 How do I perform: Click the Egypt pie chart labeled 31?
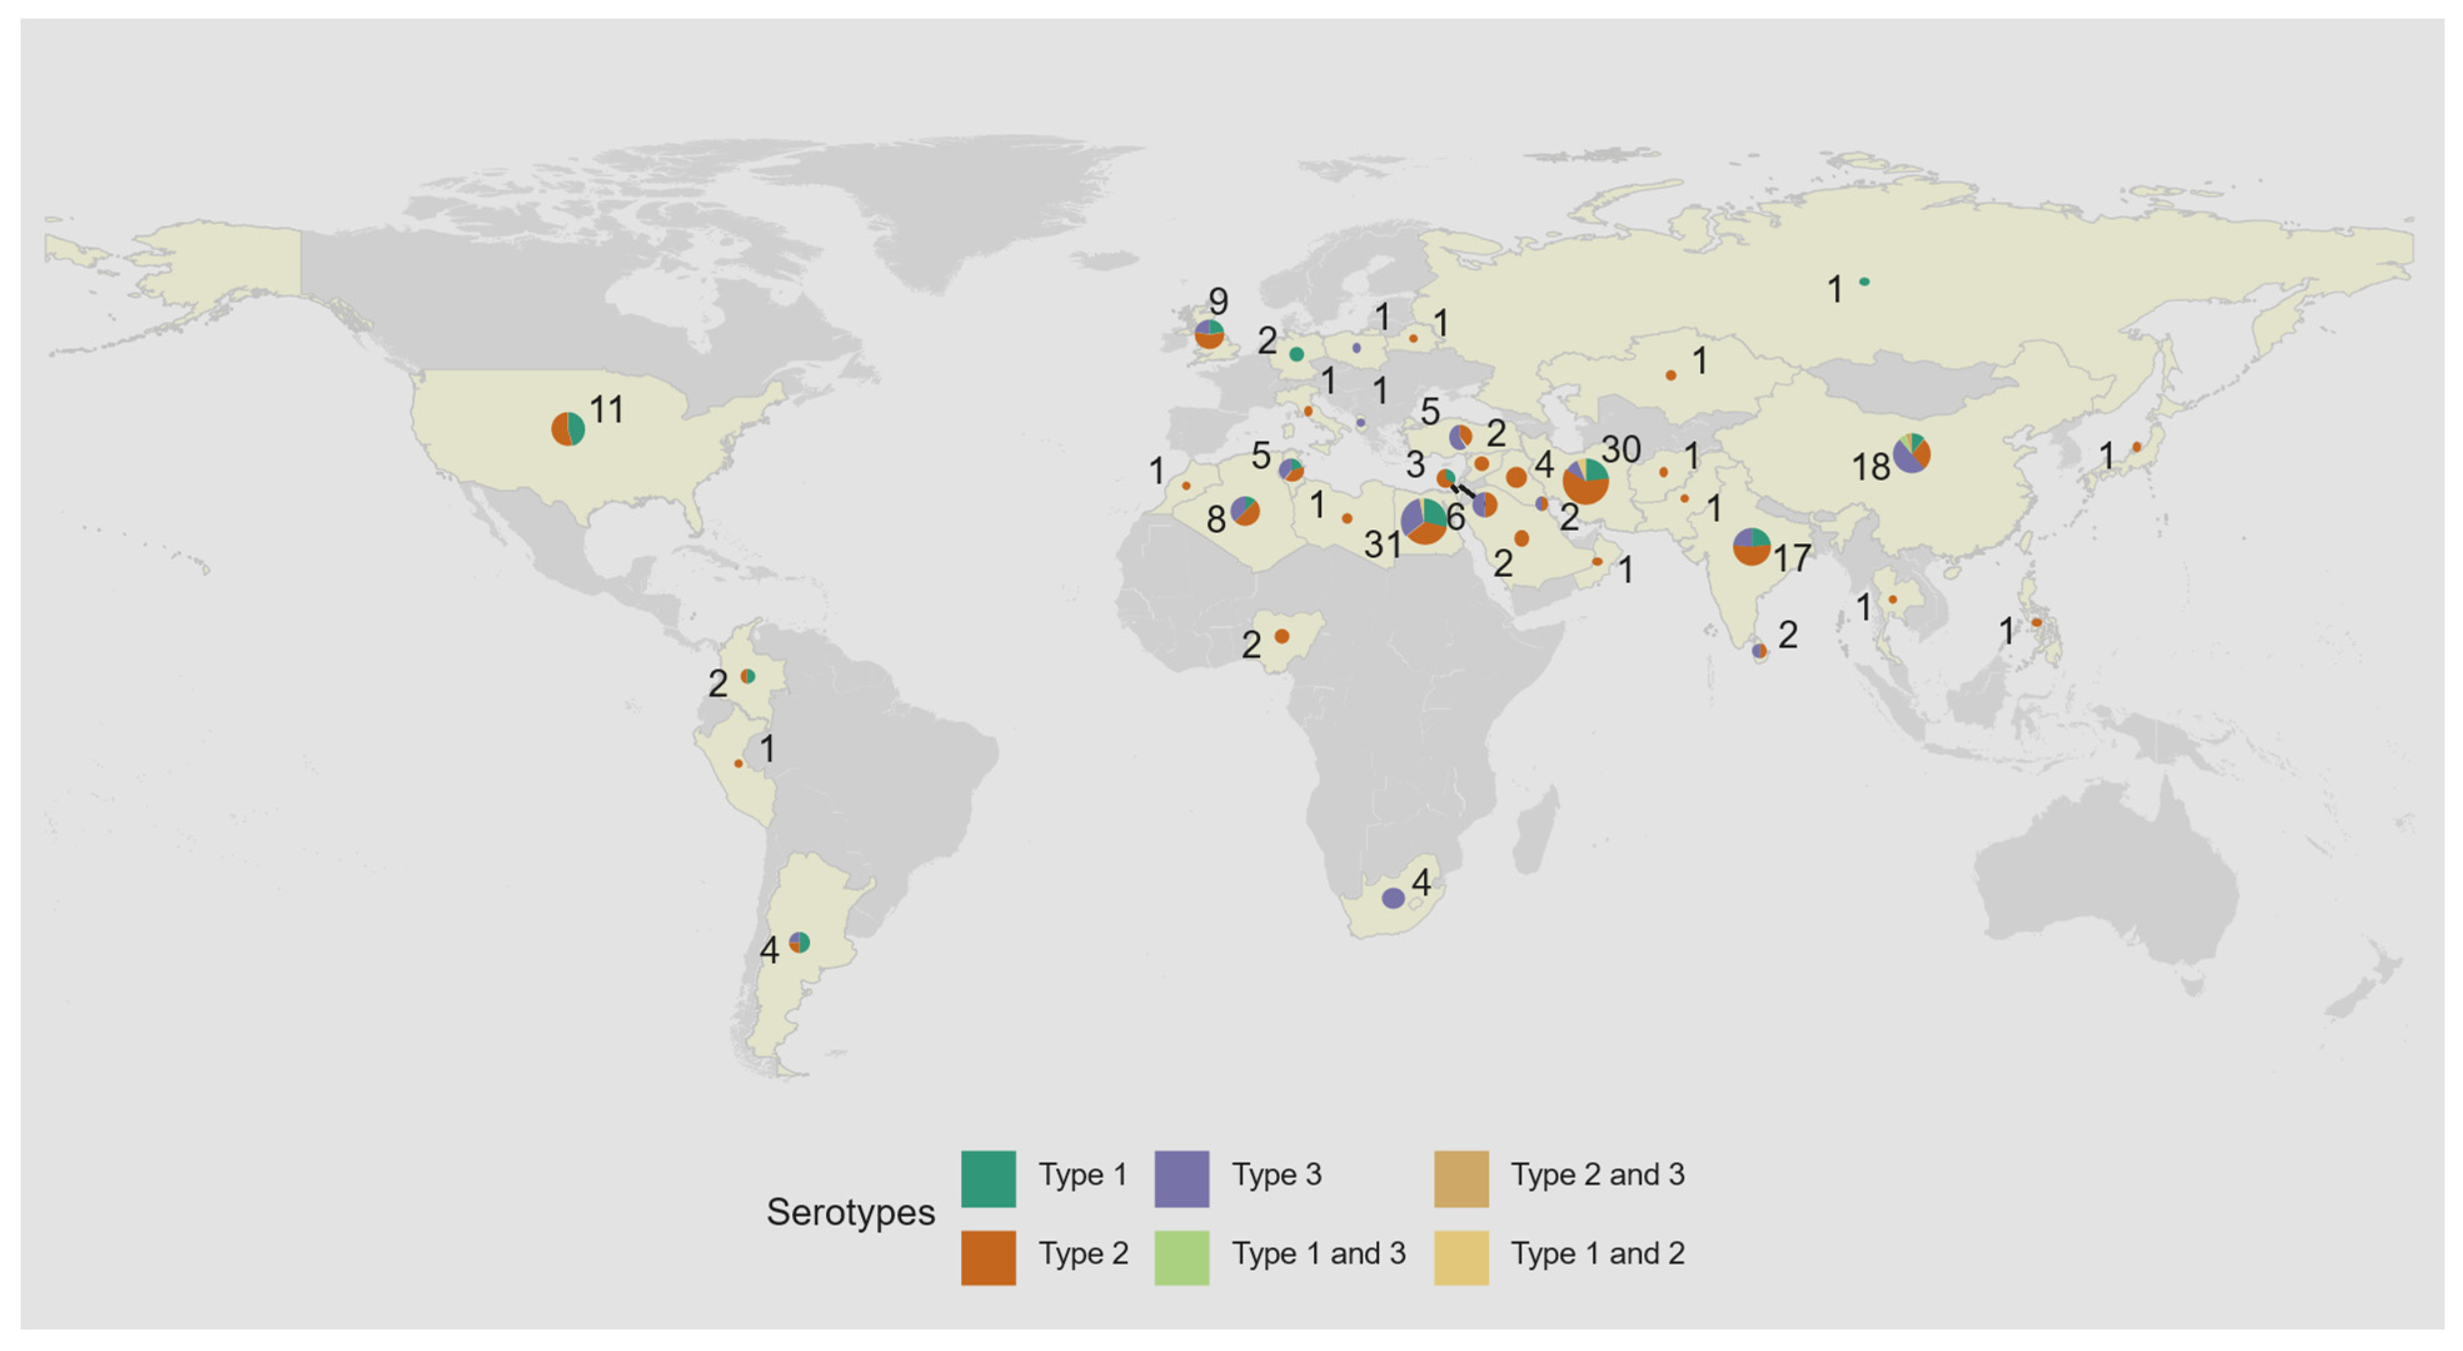pos(1424,521)
